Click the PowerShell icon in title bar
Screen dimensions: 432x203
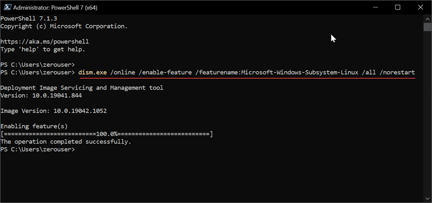[6, 7]
